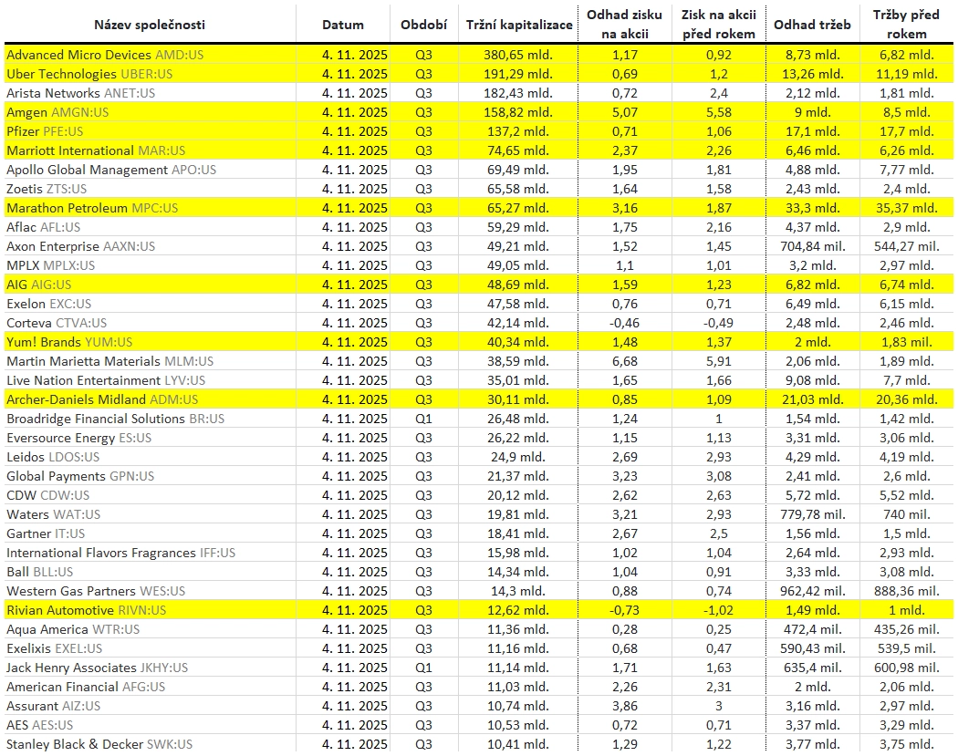Select the Yum! Brands YUM:US cell
958x756 pixels.
pos(69,342)
